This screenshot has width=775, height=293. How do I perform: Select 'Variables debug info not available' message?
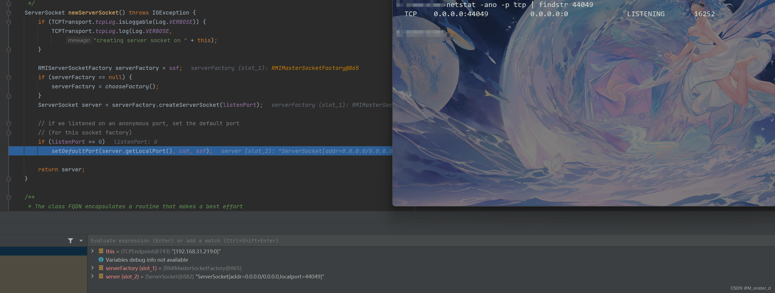[147, 260]
